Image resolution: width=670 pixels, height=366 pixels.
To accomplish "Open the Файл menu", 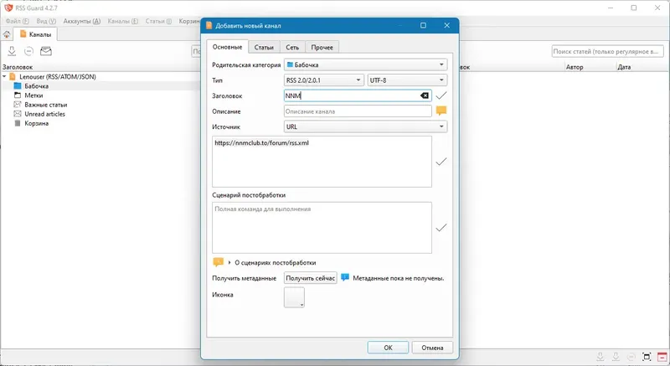I will [x=17, y=21].
